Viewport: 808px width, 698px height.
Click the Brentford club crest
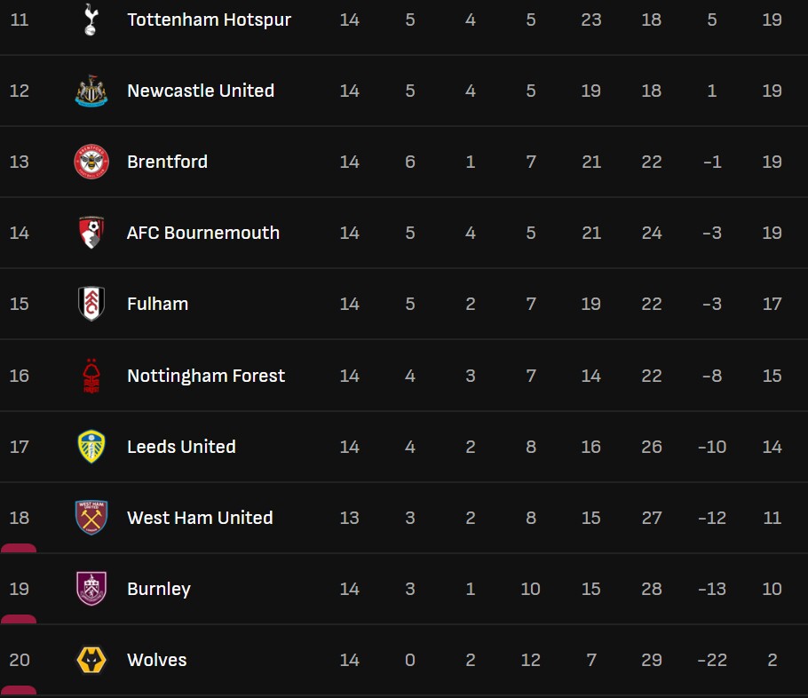pos(91,162)
